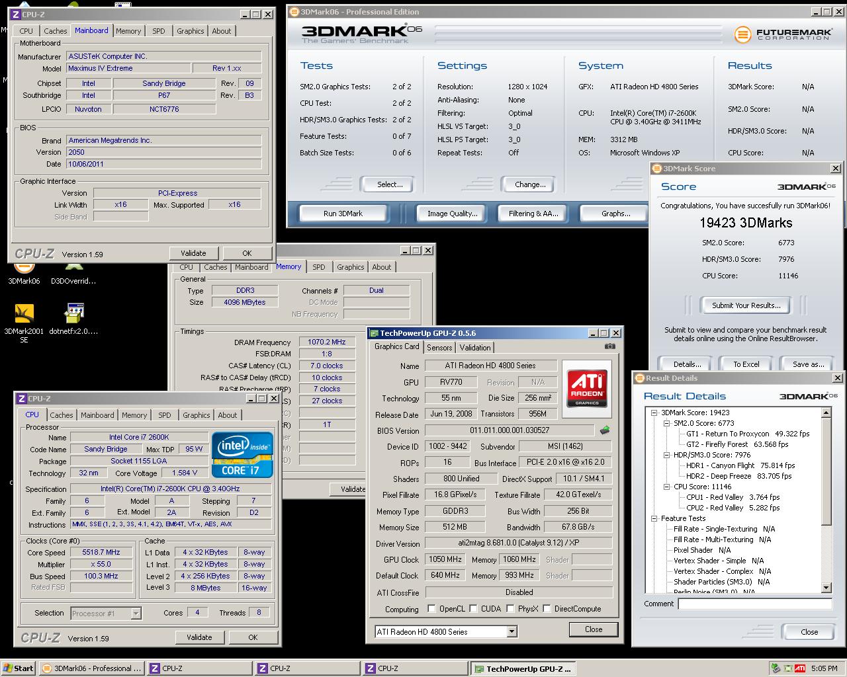Open the Start menu
This screenshot has height=677, width=847.
point(18,668)
